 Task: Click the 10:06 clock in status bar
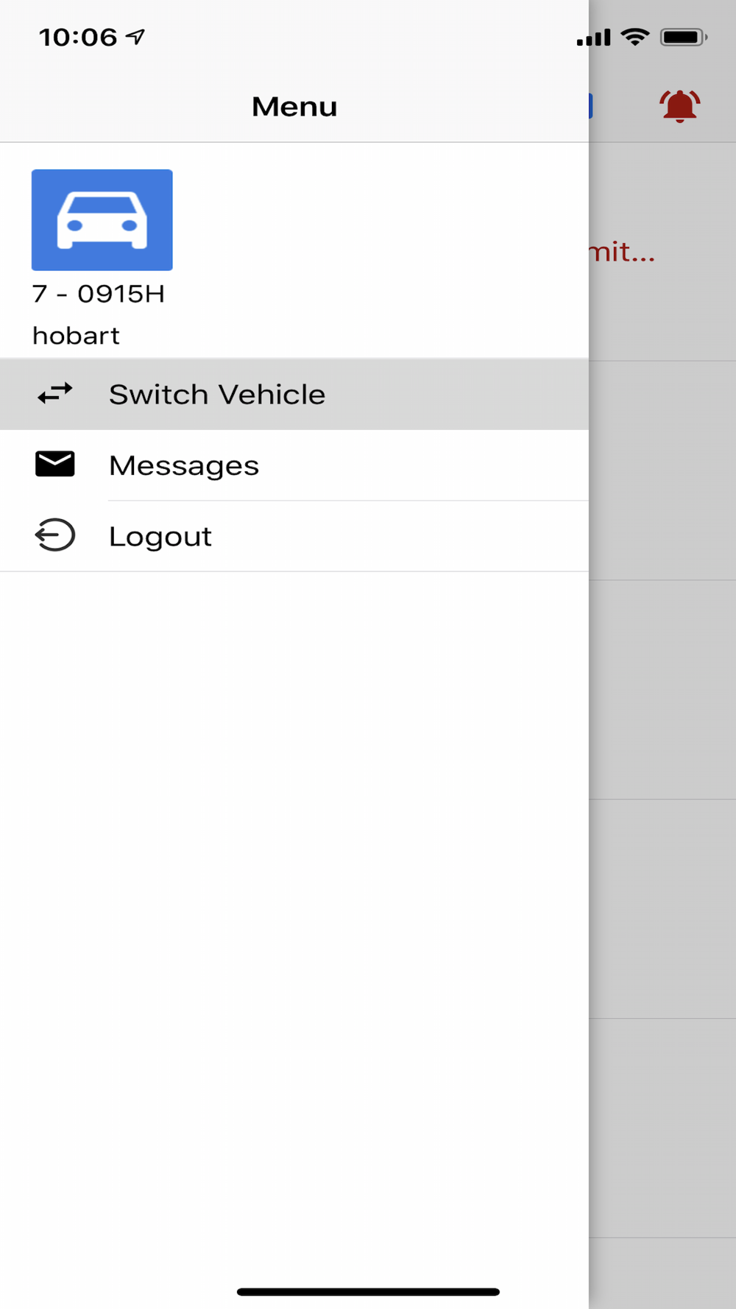click(78, 38)
